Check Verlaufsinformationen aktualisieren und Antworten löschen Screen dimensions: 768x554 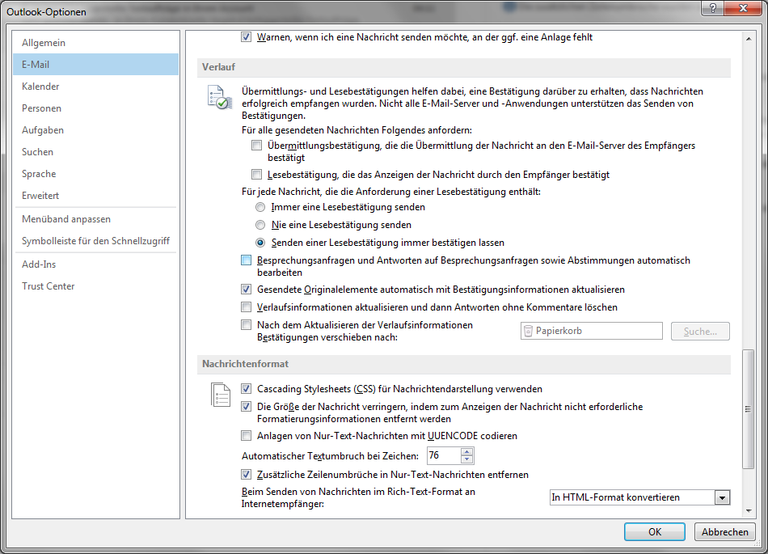(247, 307)
